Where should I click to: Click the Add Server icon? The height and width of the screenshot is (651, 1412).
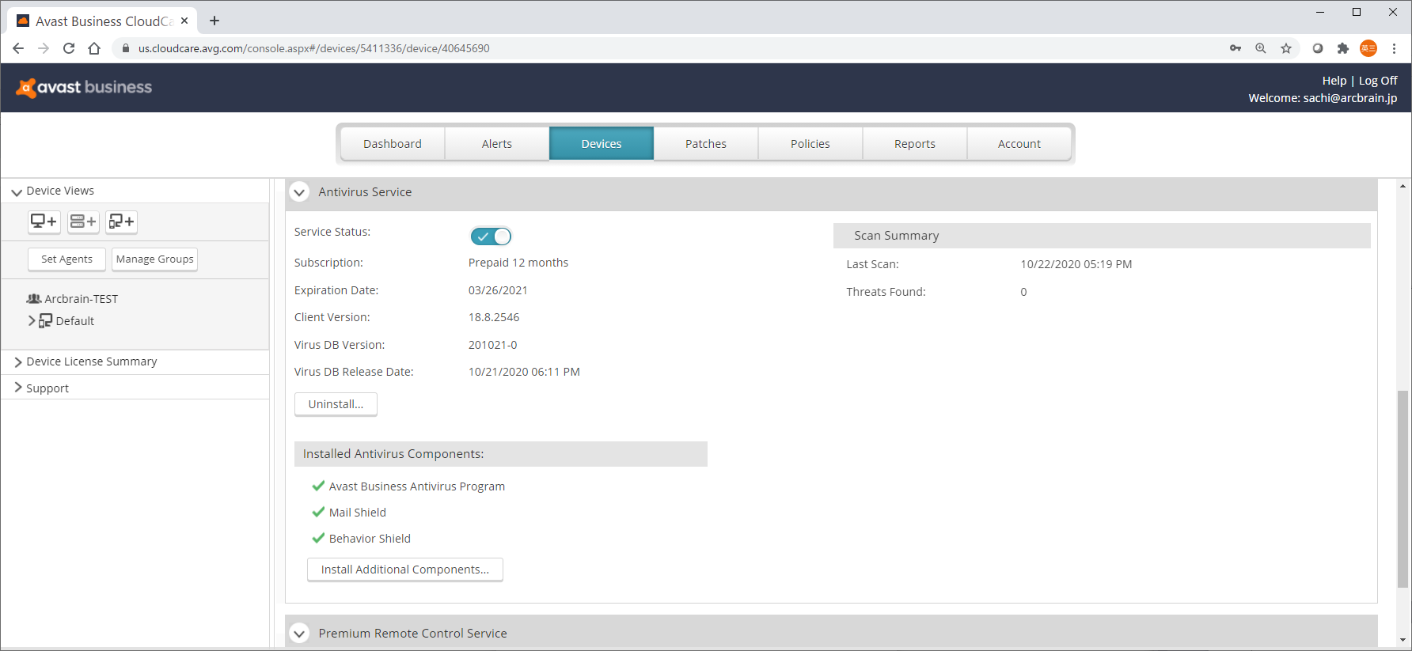point(83,221)
